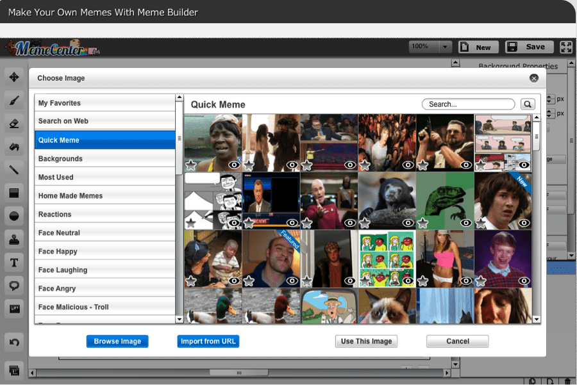Star the news anchor thumbnail
Viewport: 577px width, 385px height.
pos(249,223)
